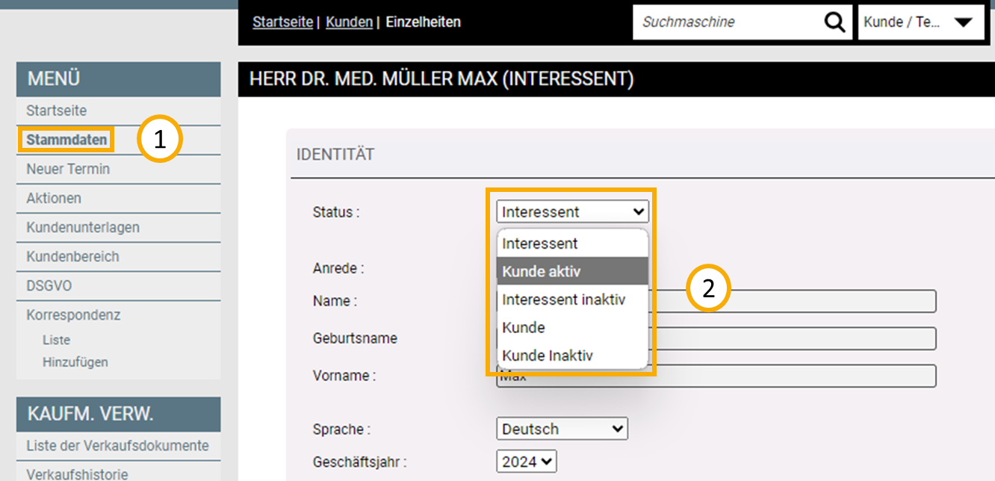
Task: Click Aktionen in the sidebar menu
Action: pos(54,198)
